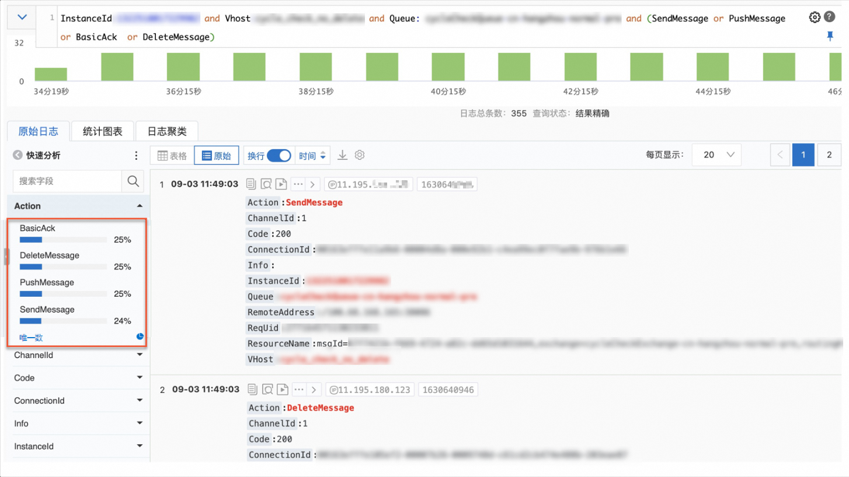Click the LiveTail play icon for log 1

point(281,184)
